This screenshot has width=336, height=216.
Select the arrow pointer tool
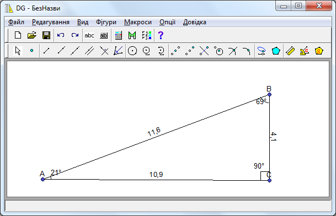coord(18,51)
